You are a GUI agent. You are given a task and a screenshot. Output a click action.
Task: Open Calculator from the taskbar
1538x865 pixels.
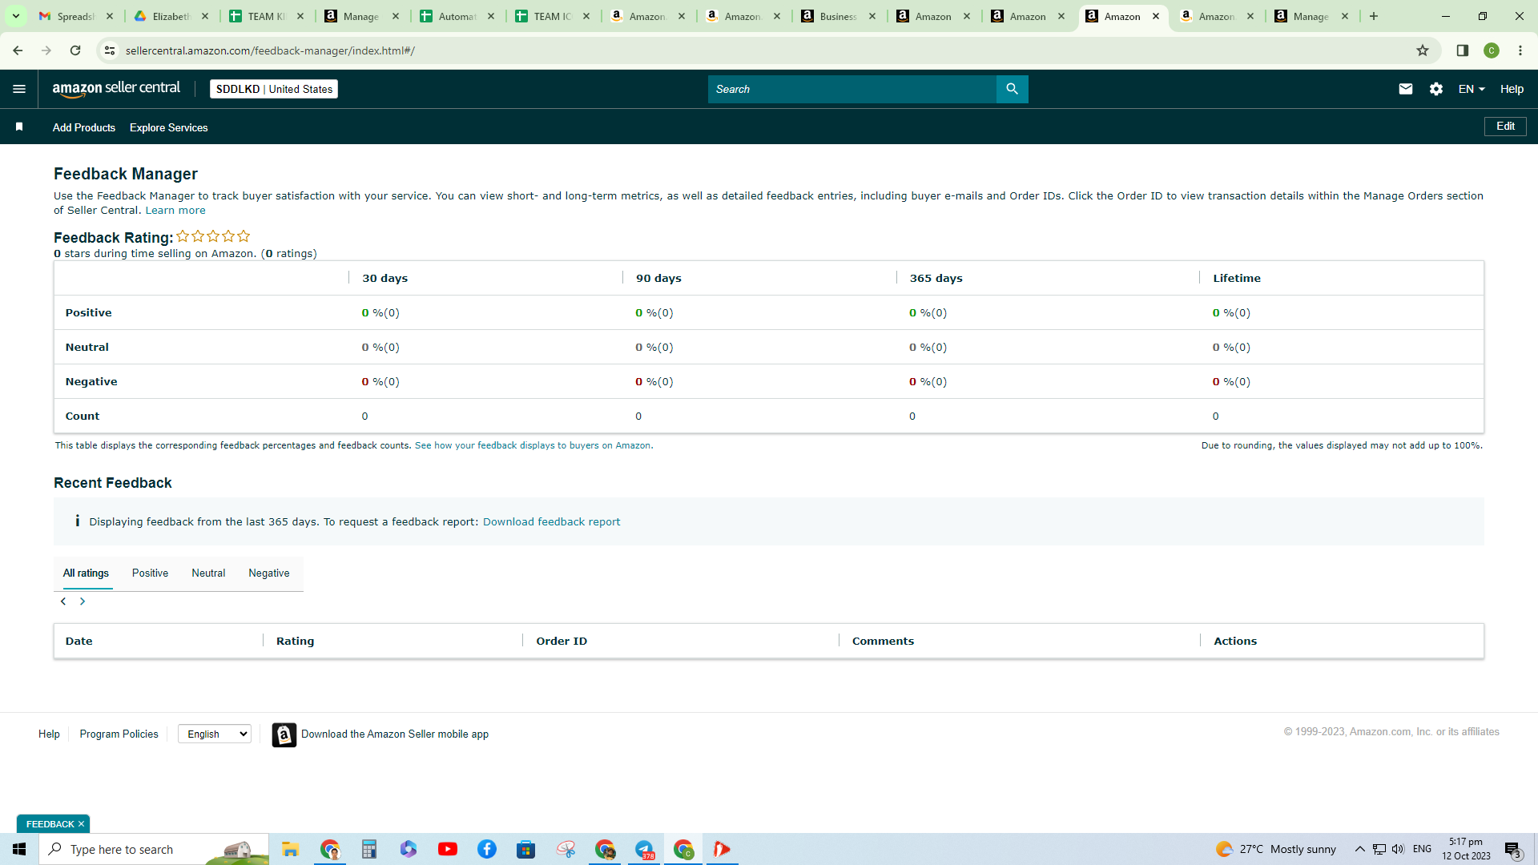[368, 849]
